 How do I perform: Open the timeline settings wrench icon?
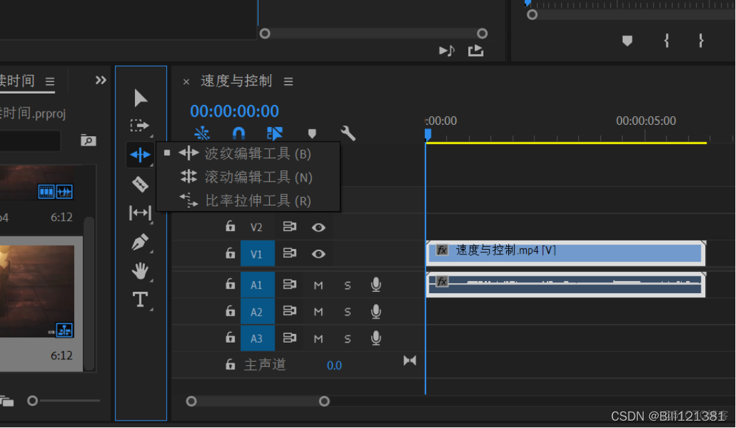point(348,133)
